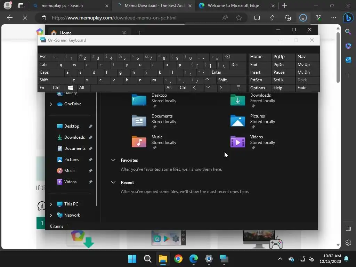Toggle Nav mode on keyboard
356x267 pixels.
click(307, 57)
